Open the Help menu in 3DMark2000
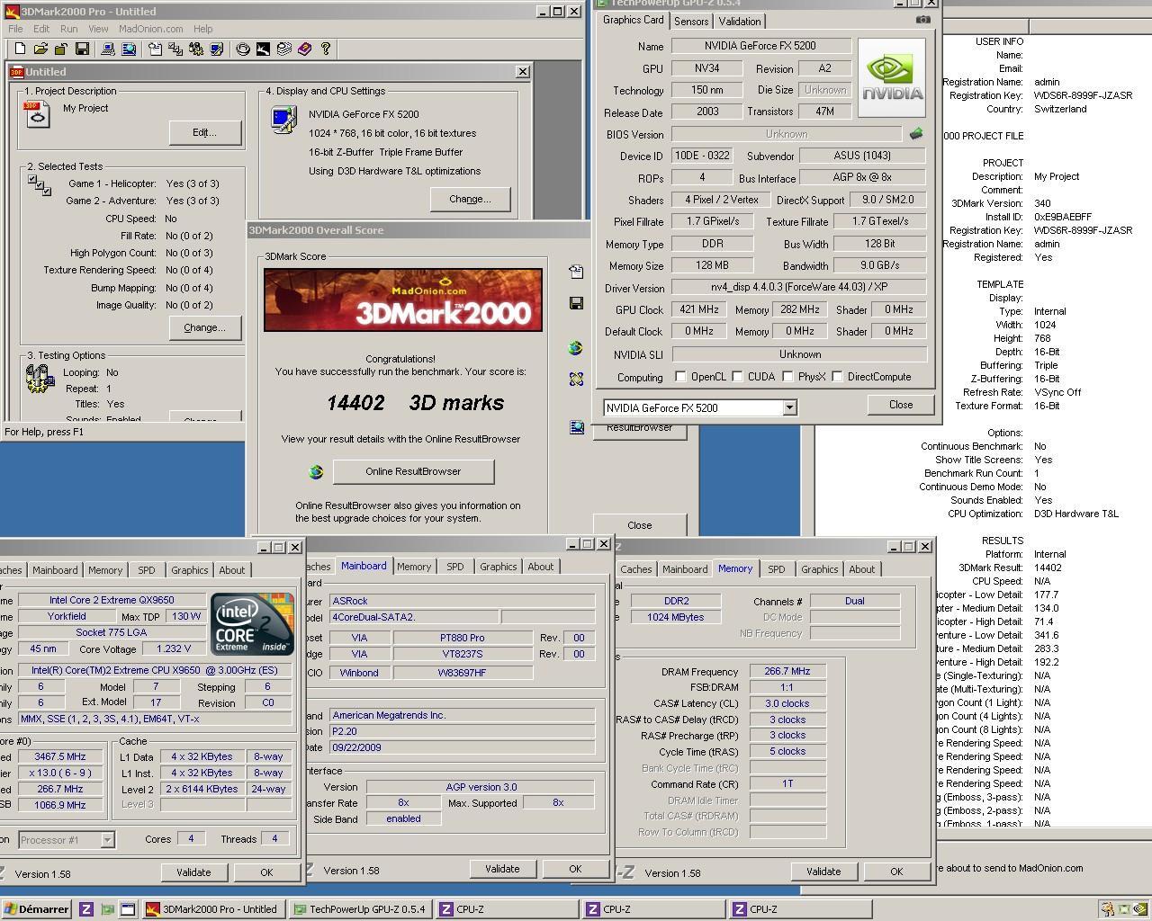The height and width of the screenshot is (921, 1152). click(x=203, y=29)
